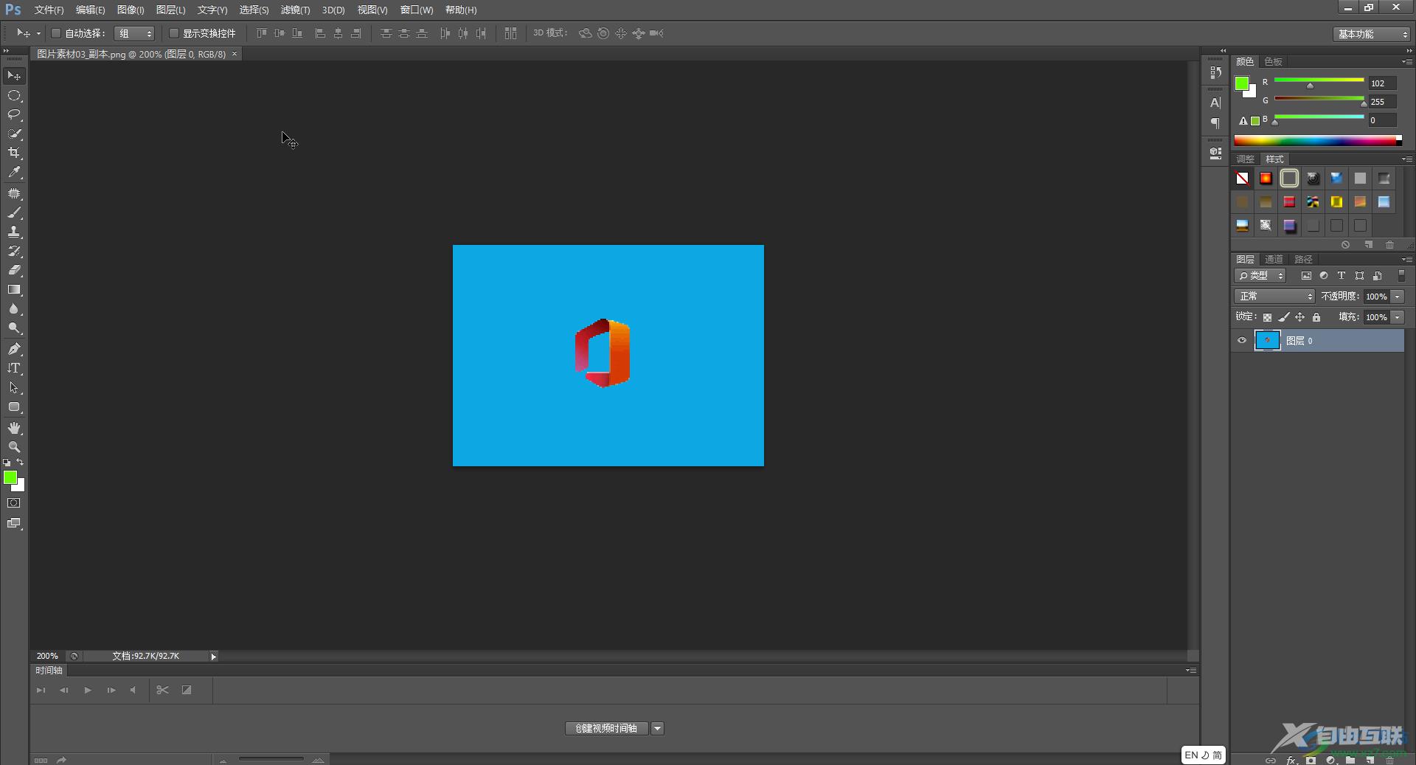Click the G value input field
This screenshot has height=765, width=1416.
point(1382,102)
